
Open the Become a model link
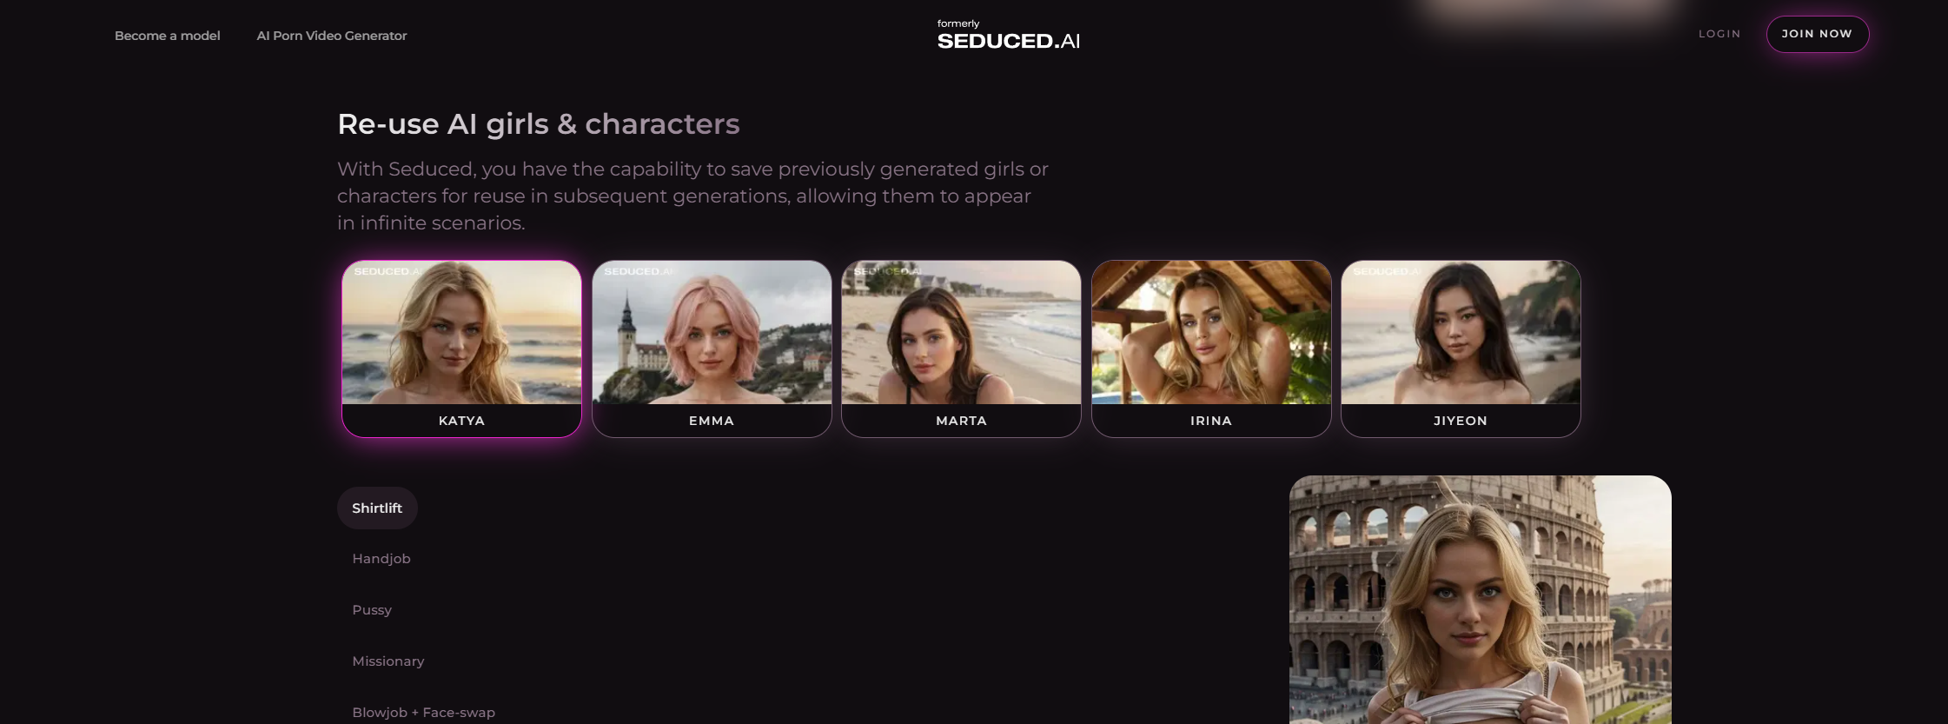point(168,36)
